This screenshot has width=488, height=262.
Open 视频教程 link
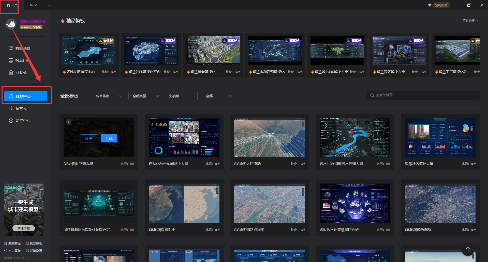pos(34,243)
